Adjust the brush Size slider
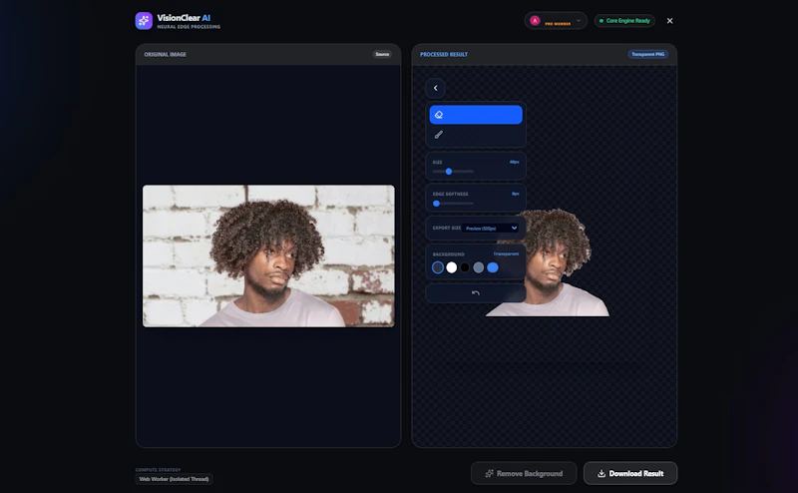The width and height of the screenshot is (798, 493). pos(453,172)
